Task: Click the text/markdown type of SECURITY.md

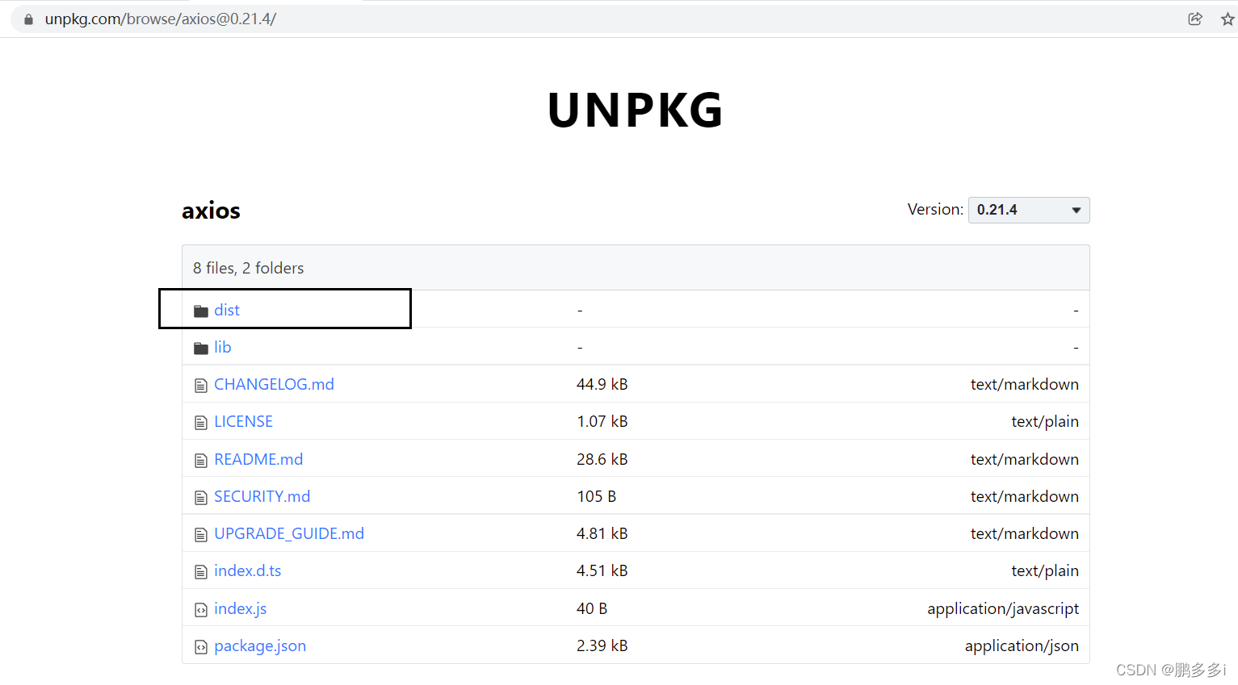Action: (1025, 496)
